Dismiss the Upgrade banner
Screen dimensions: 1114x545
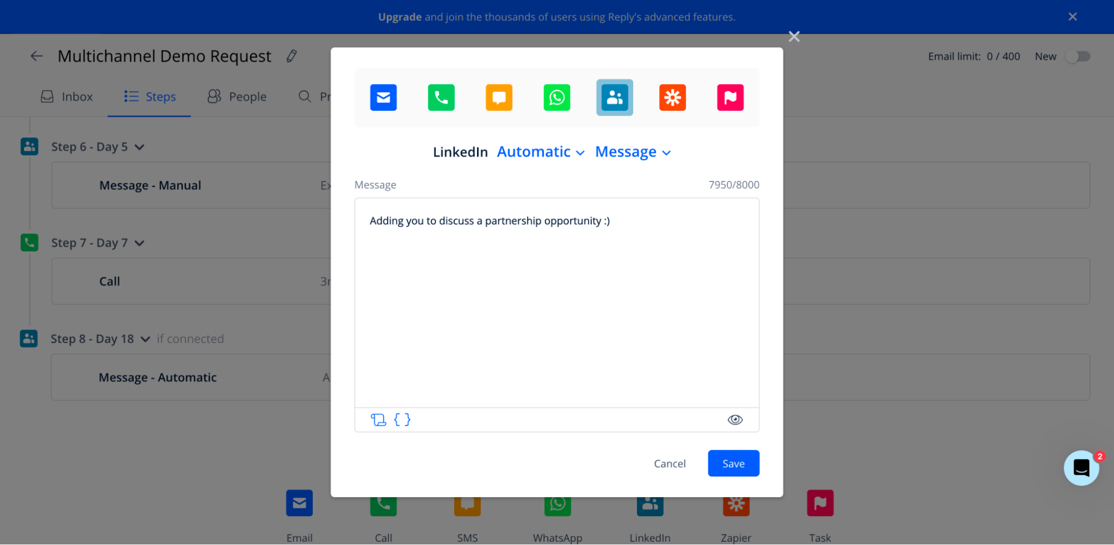1072,17
